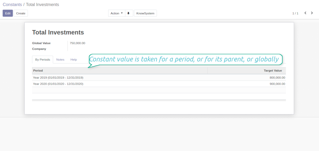Navigate to Constants breadcrumb link

pos(12,5)
